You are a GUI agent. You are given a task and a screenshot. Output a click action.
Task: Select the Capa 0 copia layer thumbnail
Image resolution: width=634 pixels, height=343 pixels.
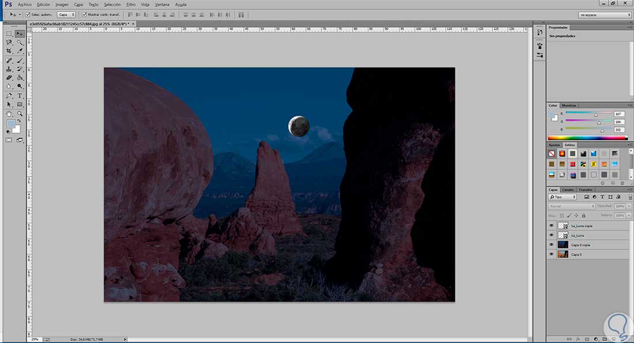563,244
